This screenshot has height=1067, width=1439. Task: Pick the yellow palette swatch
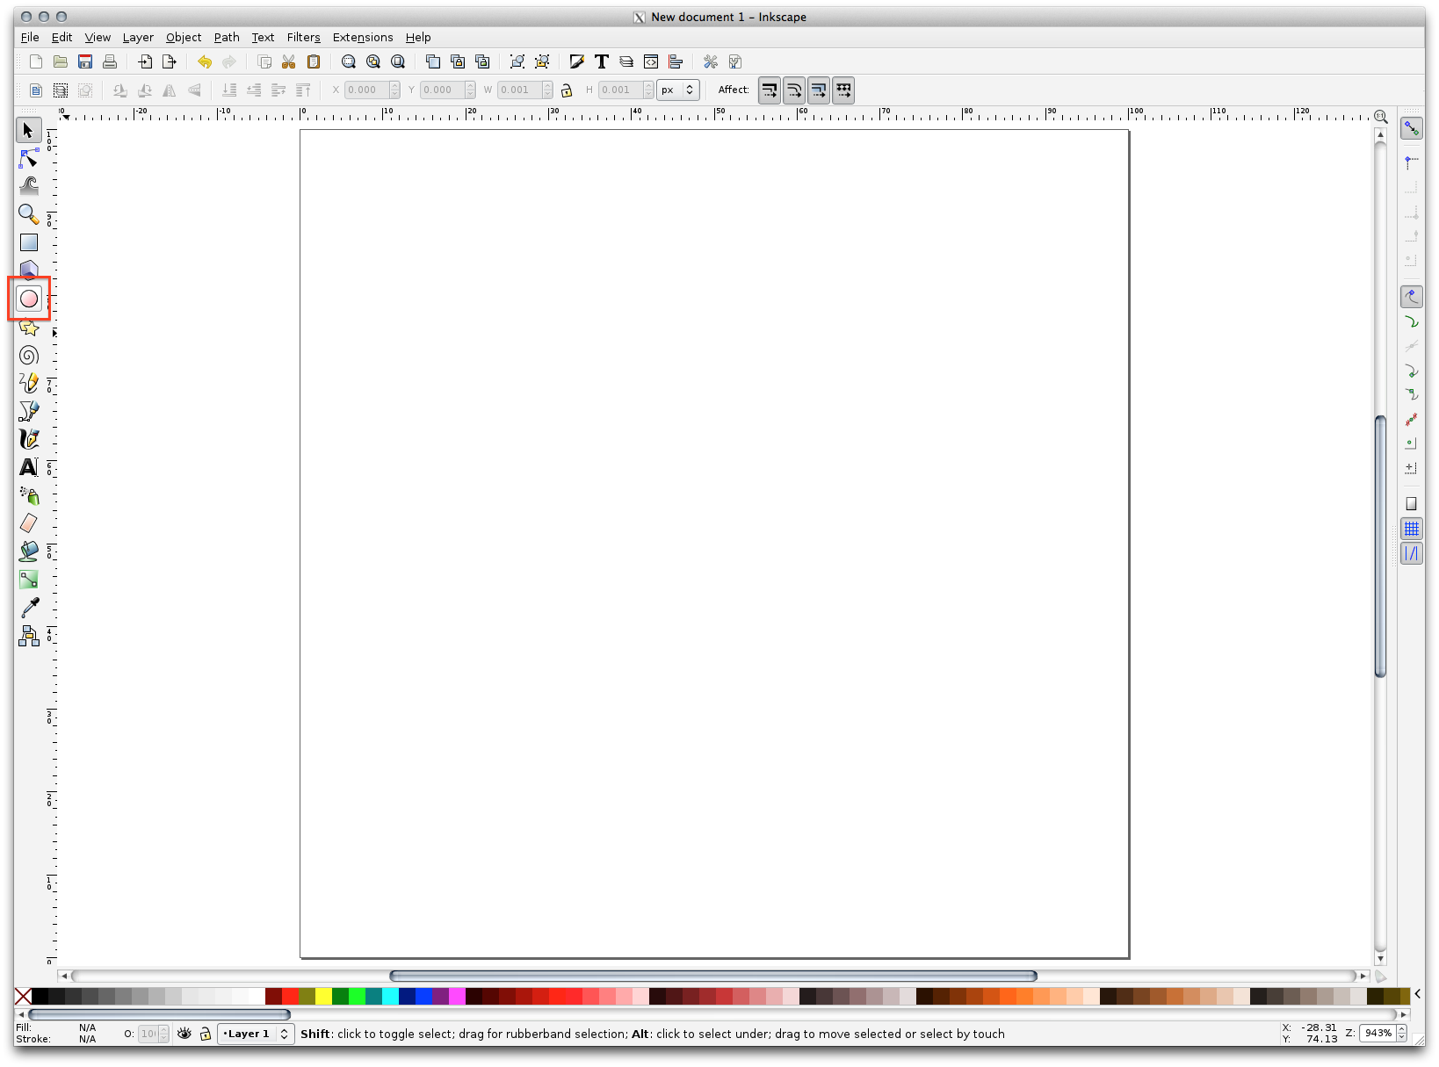(x=323, y=996)
